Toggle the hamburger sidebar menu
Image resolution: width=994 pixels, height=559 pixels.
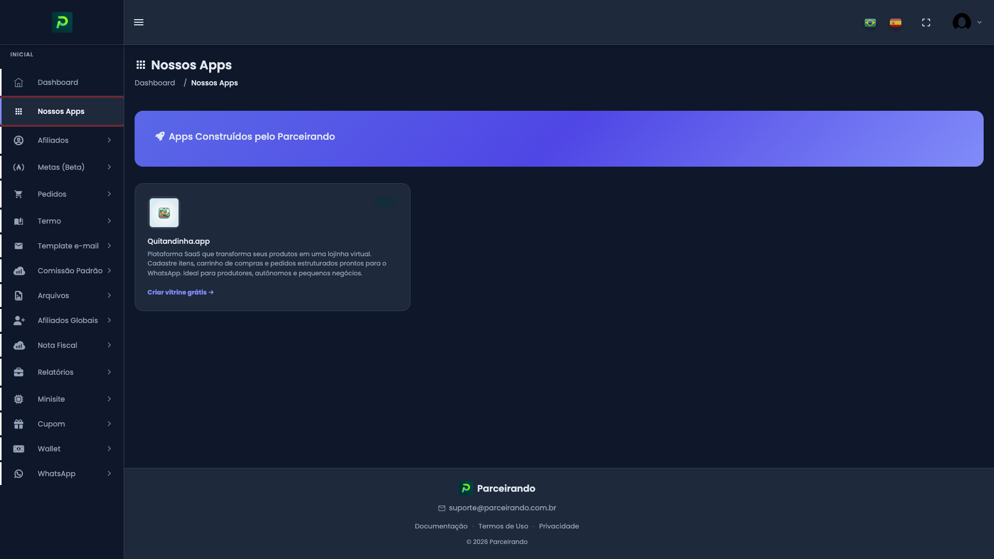pos(139,22)
